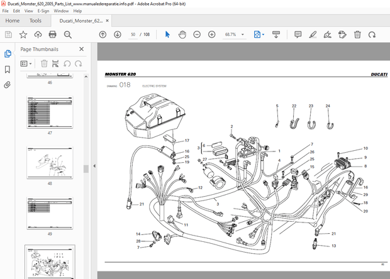Click the ELECTRIC SYSTEM label on the page
390x279 pixels.
point(154,86)
